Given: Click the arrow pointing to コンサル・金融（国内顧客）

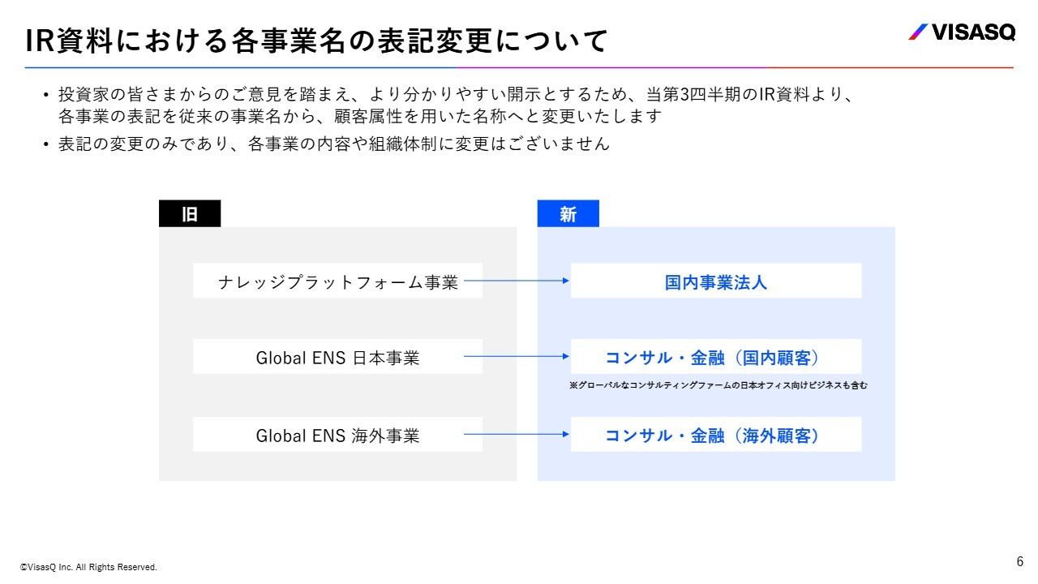Looking at the screenshot, I should (x=517, y=357).
